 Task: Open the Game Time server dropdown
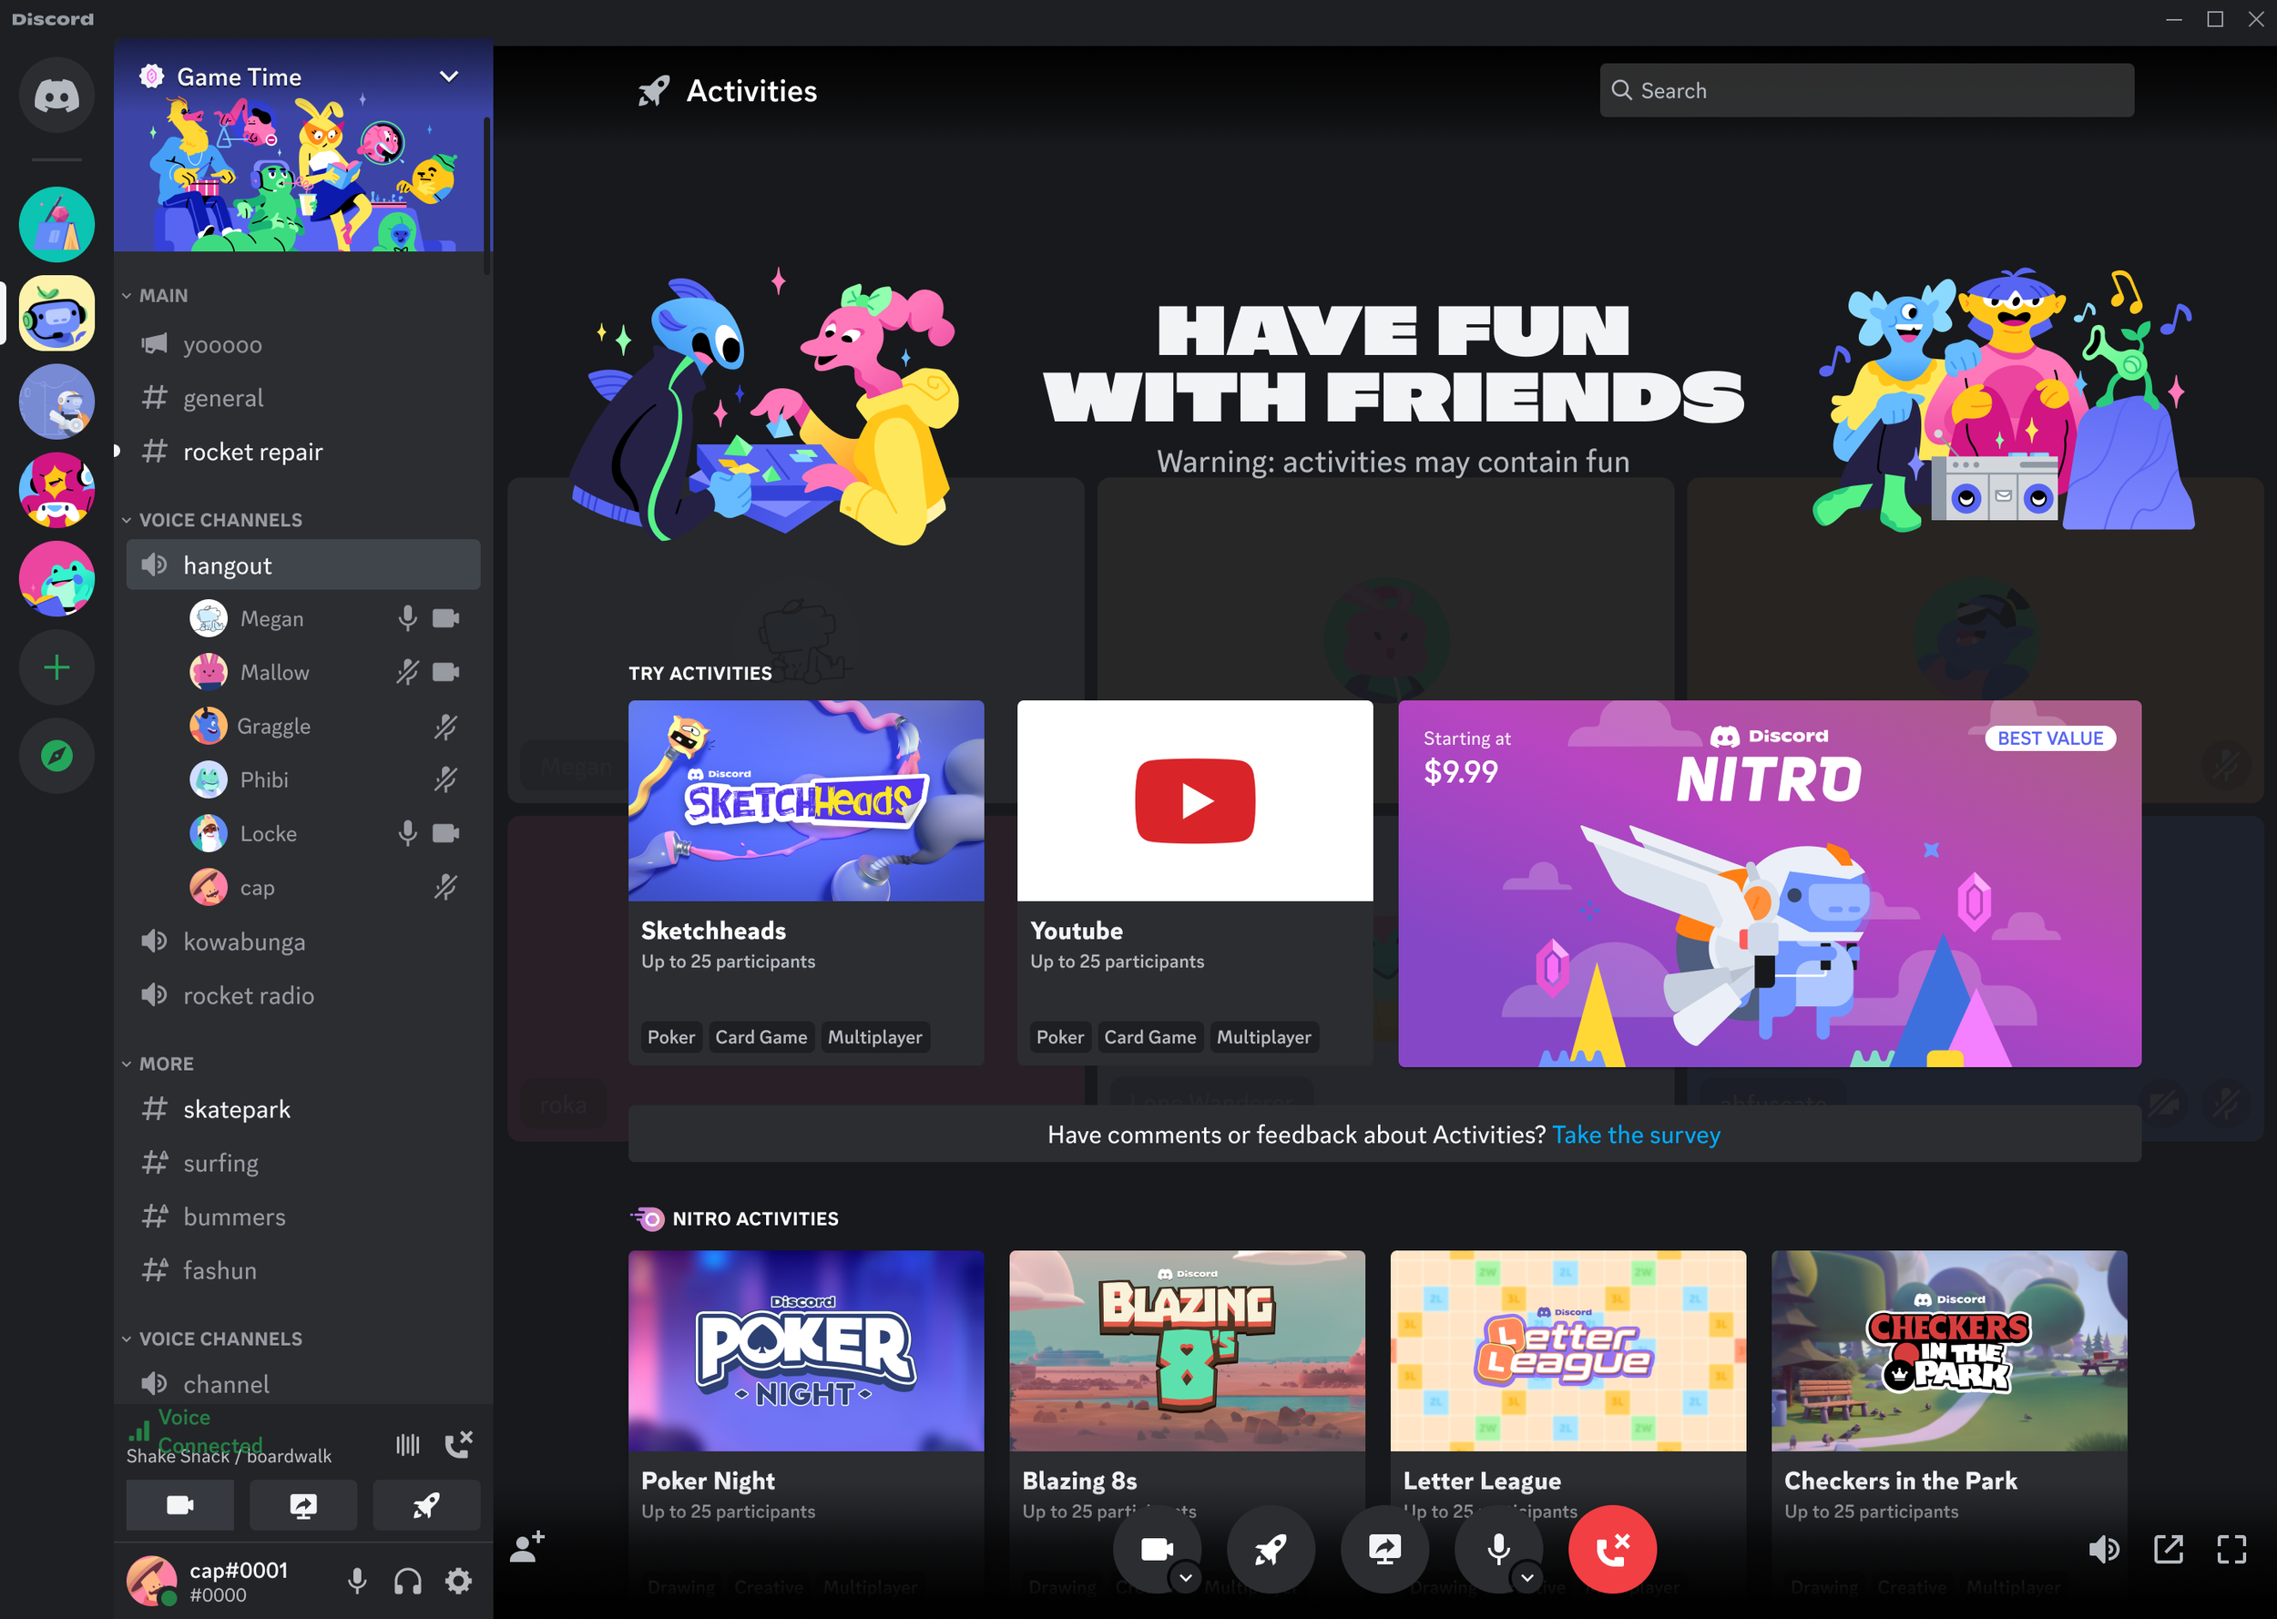click(447, 76)
